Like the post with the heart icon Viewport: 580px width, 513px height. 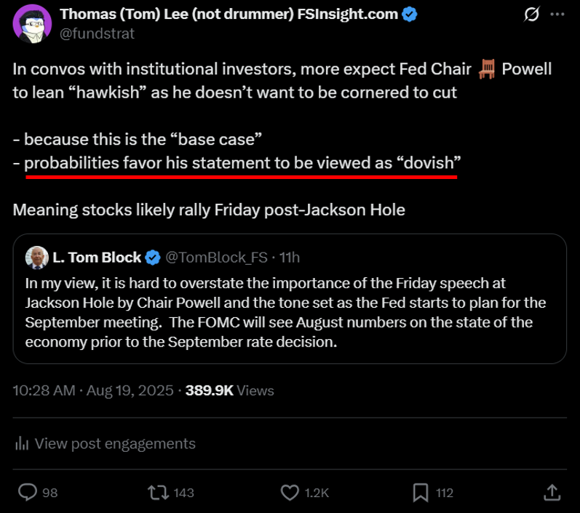pyautogui.click(x=290, y=493)
